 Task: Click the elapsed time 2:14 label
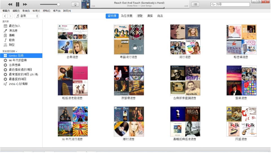point(93,6)
